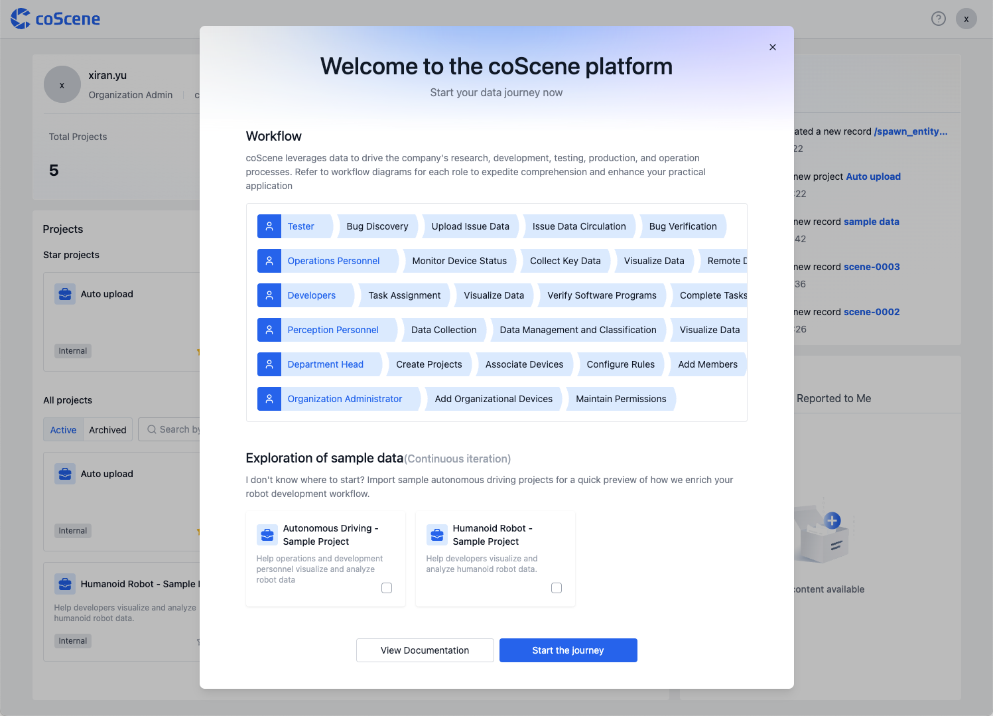993x716 pixels.
Task: Check the Humanoid Robot sample project checkbox
Action: 557,588
